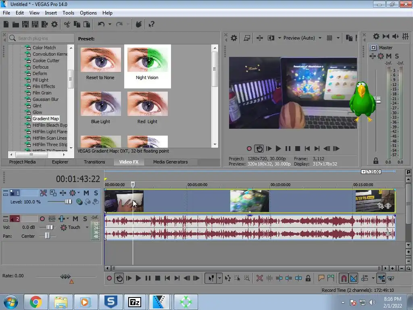Click the Cut scissors icon

67,24
